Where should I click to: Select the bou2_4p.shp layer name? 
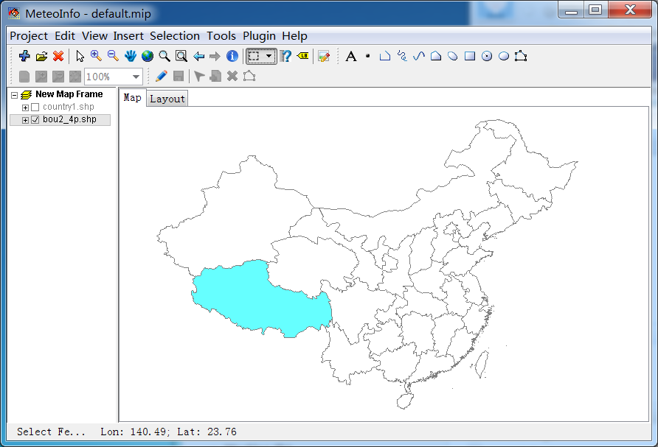pos(69,119)
